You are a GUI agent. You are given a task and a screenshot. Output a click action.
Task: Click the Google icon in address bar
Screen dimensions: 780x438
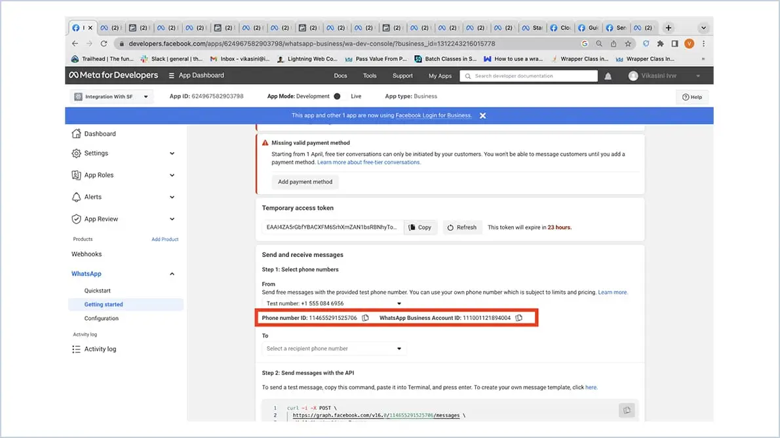point(585,44)
